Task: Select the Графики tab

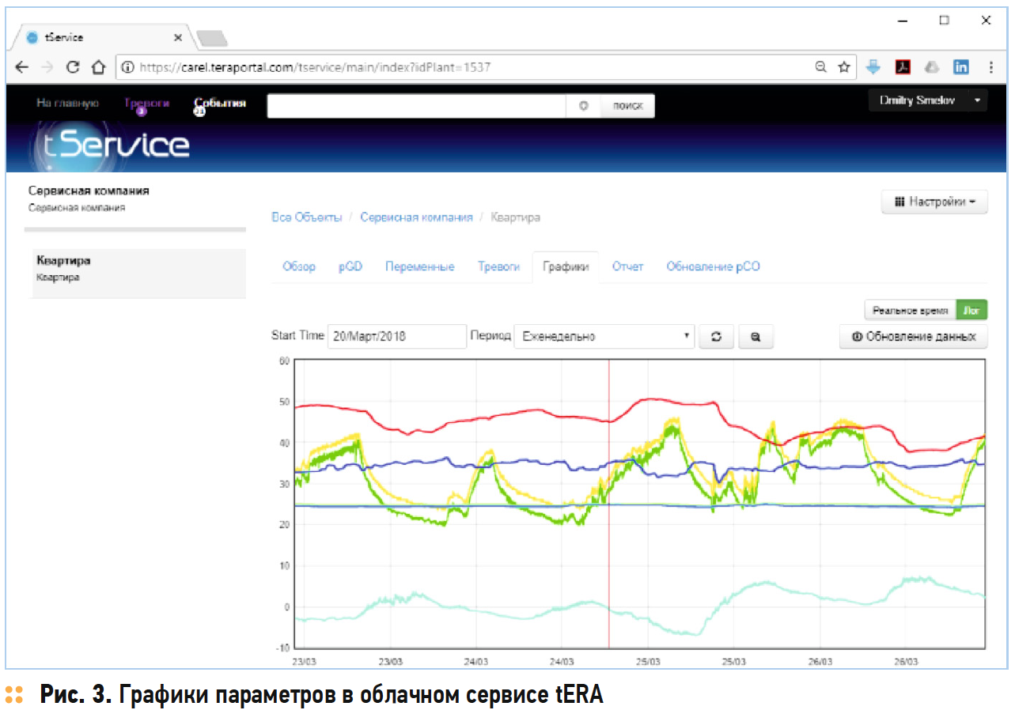Action: 566,267
